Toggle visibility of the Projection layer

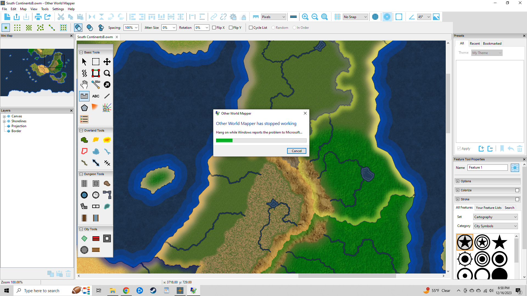pyautogui.click(x=9, y=126)
